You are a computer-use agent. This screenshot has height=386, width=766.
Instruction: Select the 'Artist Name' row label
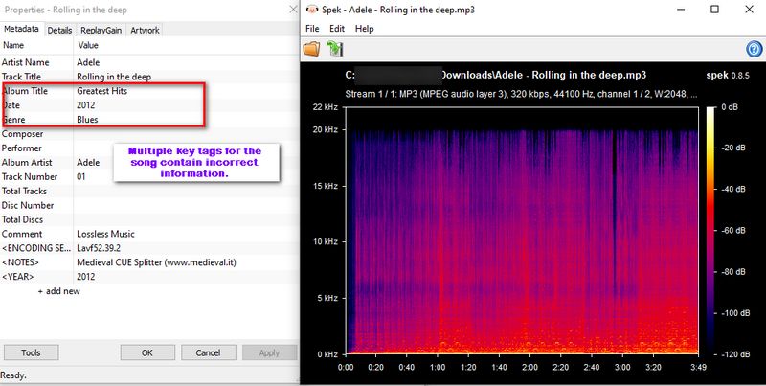point(26,62)
